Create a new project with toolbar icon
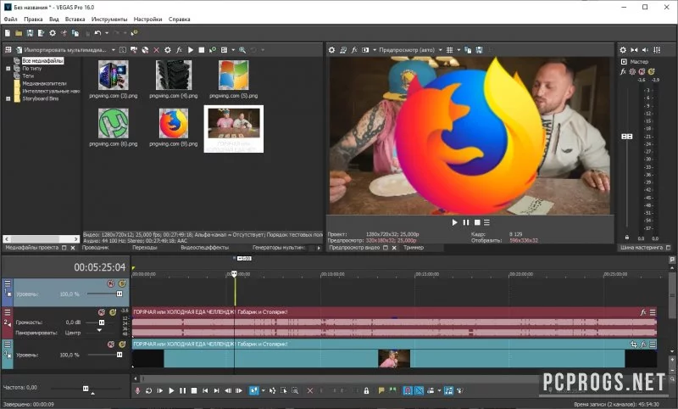This screenshot has height=409, width=678. (8, 33)
